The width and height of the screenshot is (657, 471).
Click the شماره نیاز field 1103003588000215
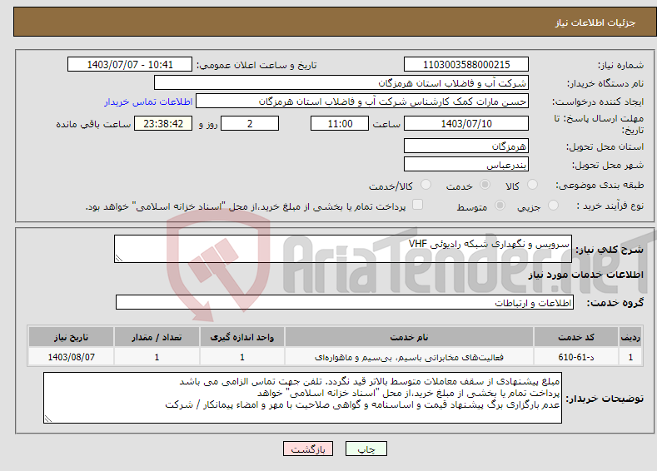click(466, 64)
